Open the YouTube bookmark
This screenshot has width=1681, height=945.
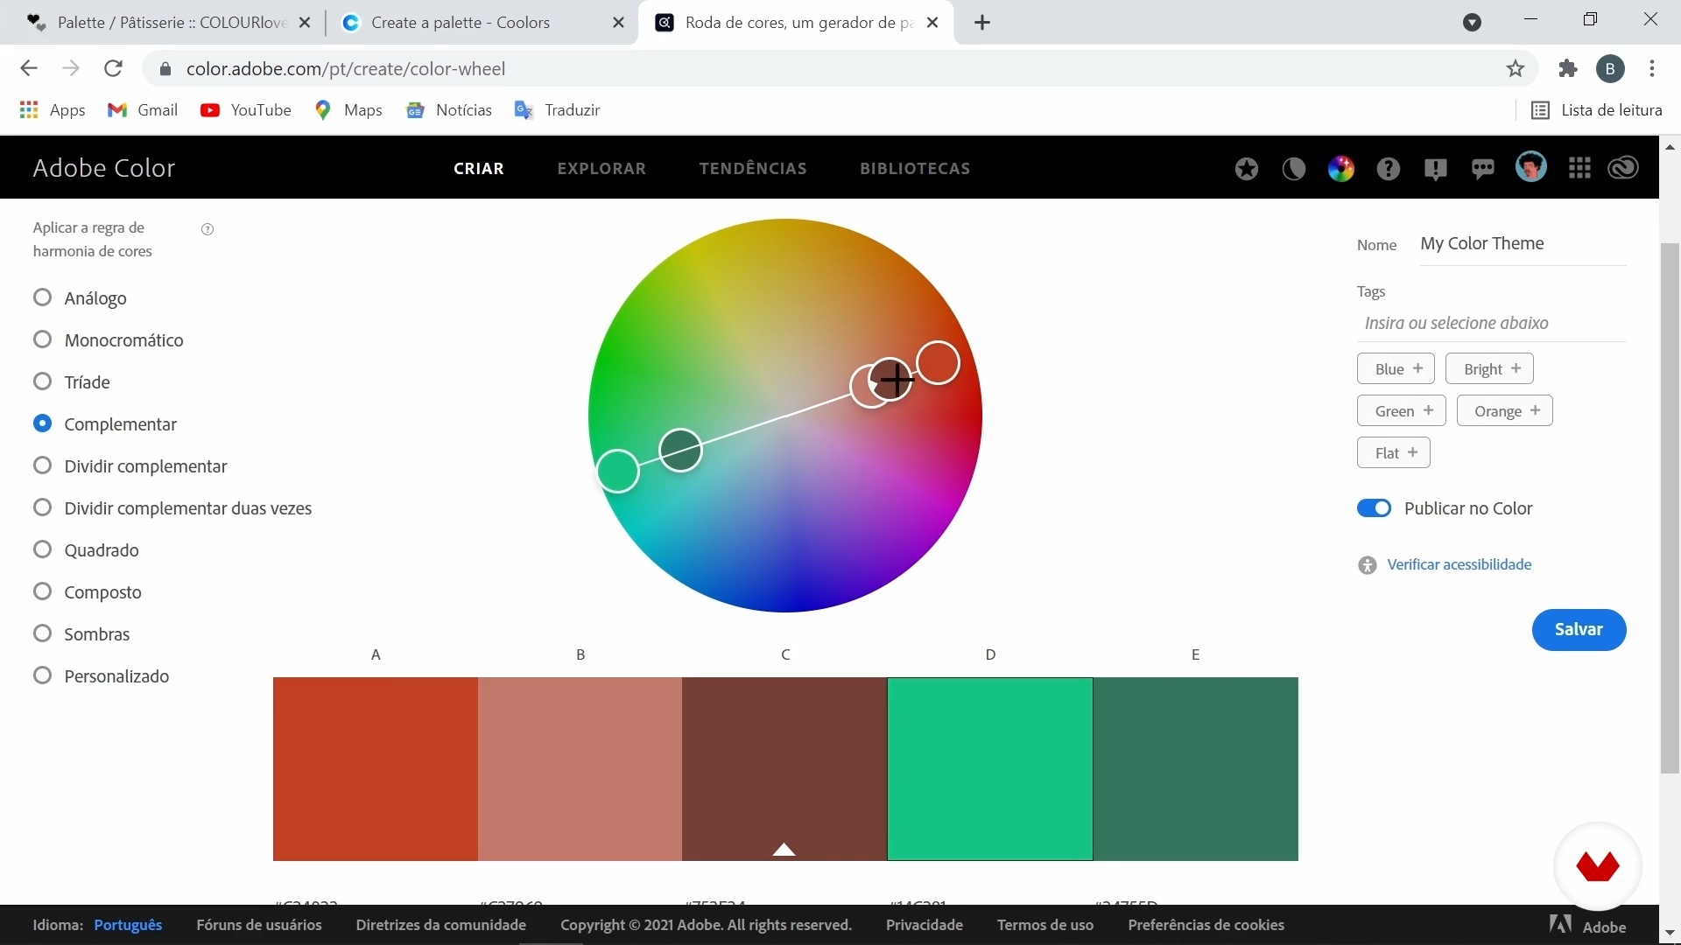(246, 109)
